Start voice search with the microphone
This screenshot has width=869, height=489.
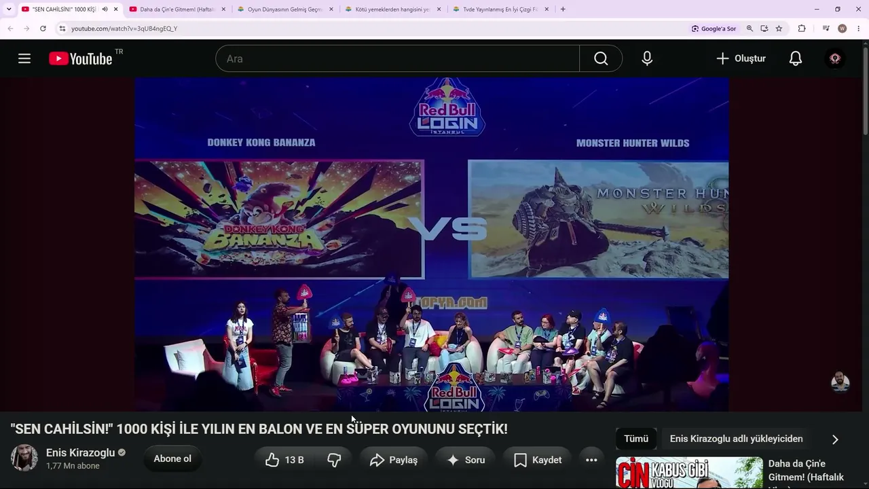[647, 58]
